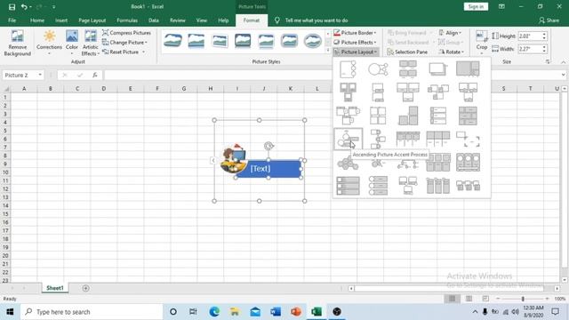
Task: Select the last layout in the gallery's bottom row
Action: click(x=468, y=186)
